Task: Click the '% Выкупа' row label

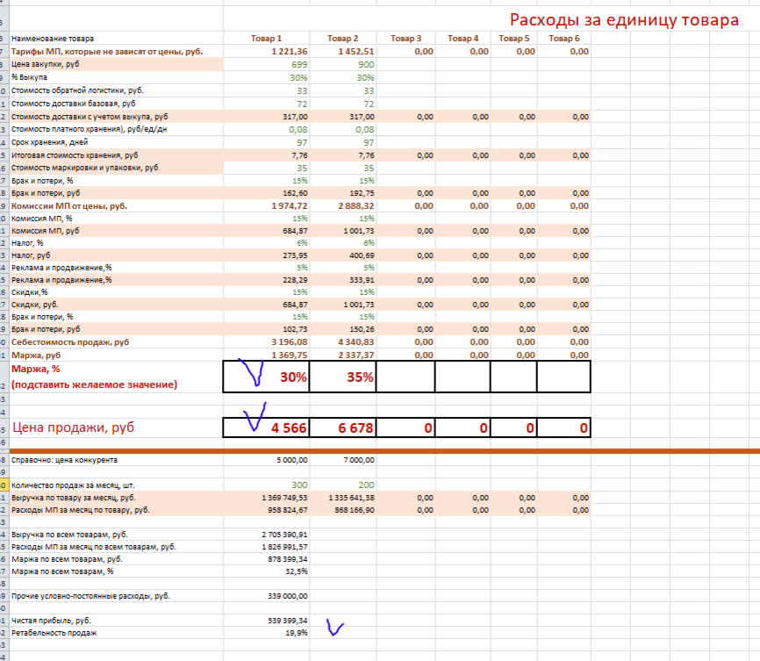Action: pos(29,77)
